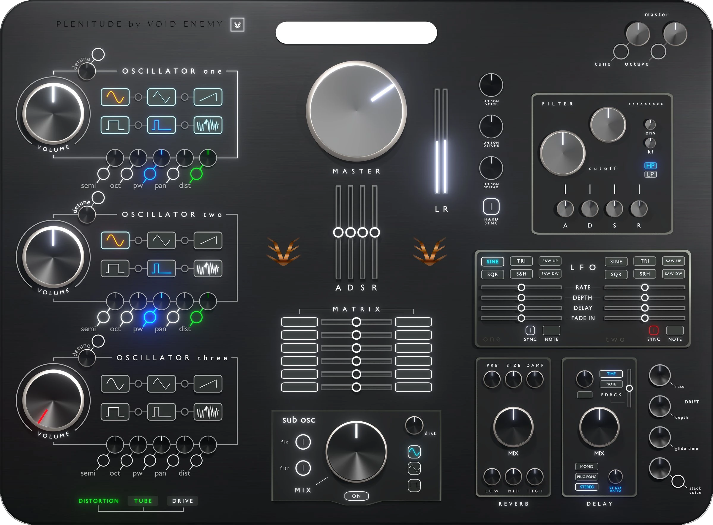Screen dimensions: 713x525
Task: Choose SAW UP shape for LFO two
Action: tap(673, 261)
